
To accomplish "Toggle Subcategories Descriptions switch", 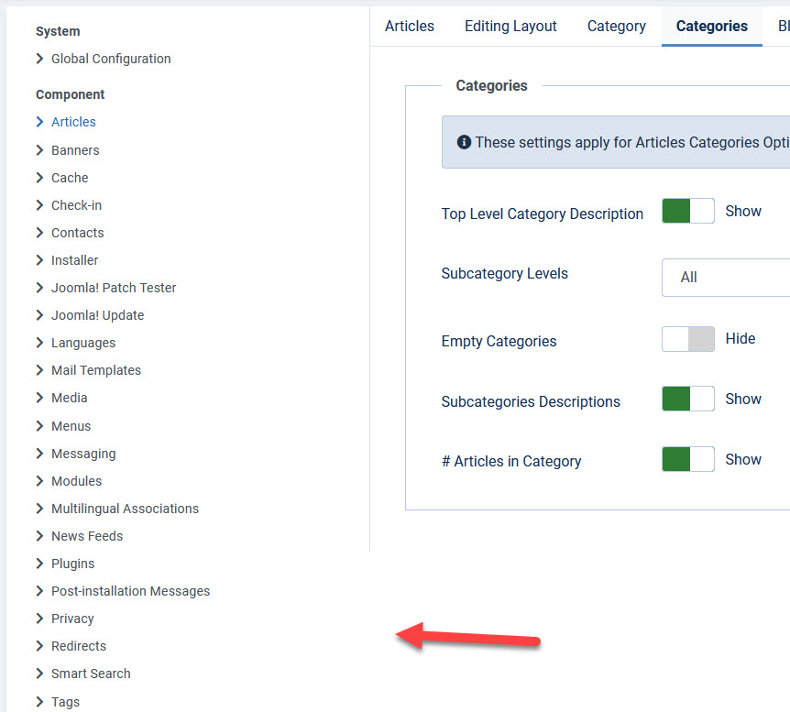I will 688,399.
